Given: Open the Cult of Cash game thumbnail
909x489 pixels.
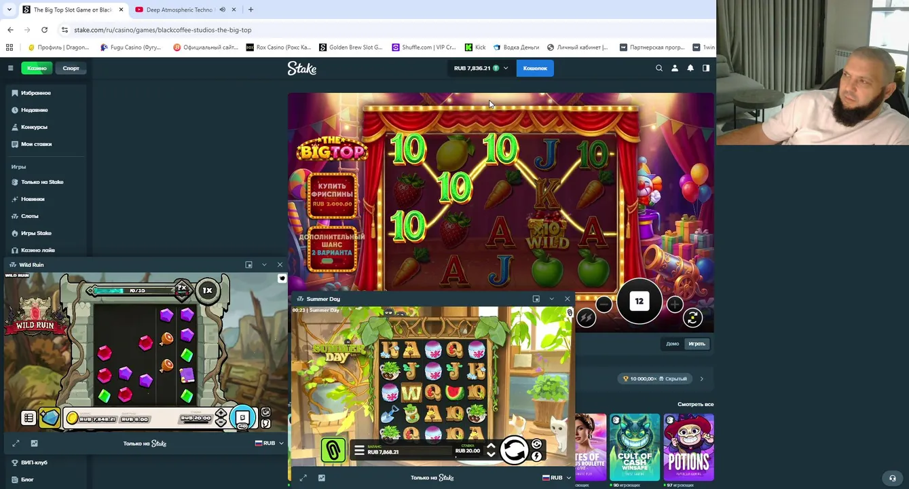Looking at the screenshot, I should 635,447.
